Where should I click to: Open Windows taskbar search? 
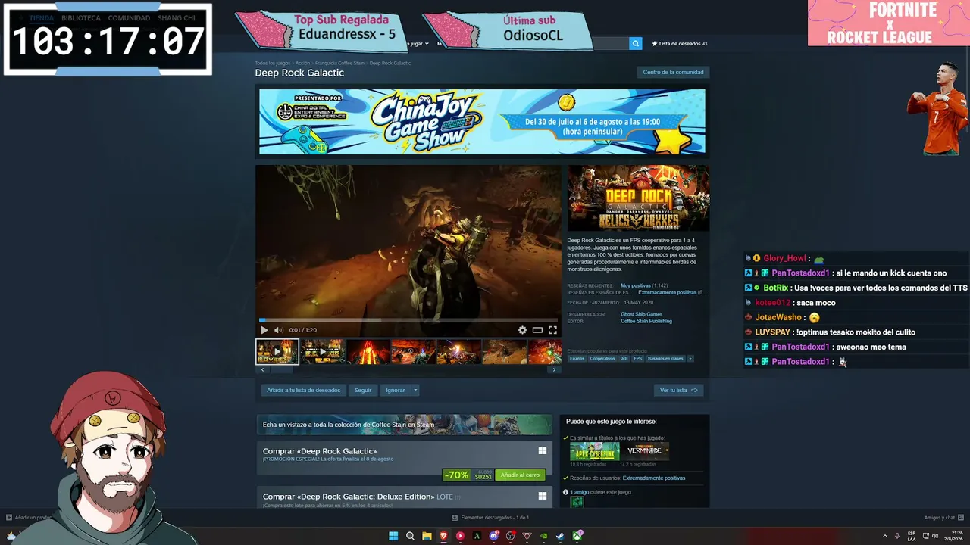point(410,536)
